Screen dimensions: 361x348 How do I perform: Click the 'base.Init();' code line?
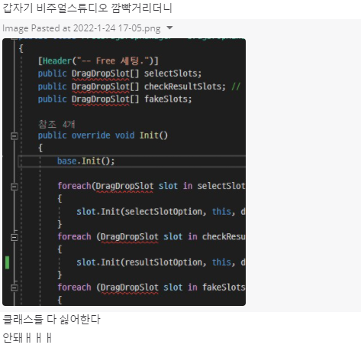(86, 161)
